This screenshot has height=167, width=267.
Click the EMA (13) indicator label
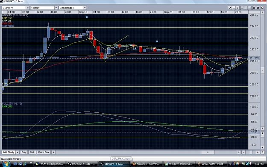(7, 18)
